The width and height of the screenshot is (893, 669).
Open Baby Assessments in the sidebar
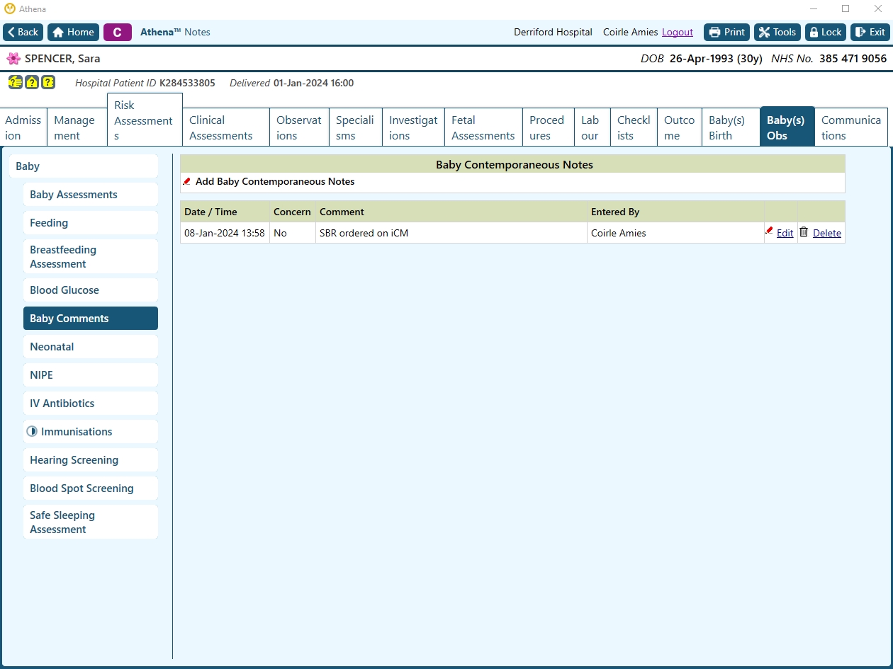coord(91,195)
